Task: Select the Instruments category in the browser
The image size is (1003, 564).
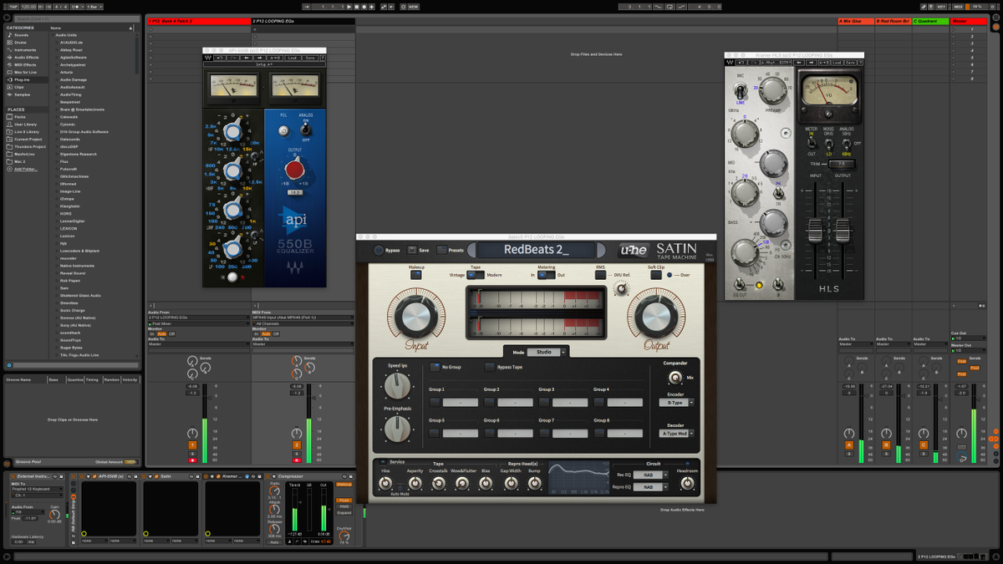Action: coord(25,50)
